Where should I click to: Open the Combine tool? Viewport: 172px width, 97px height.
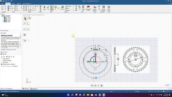[62, 8]
